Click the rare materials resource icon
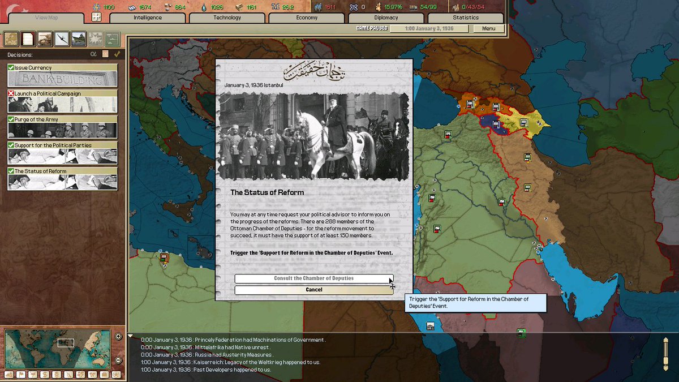679x382 pixels. point(167,7)
